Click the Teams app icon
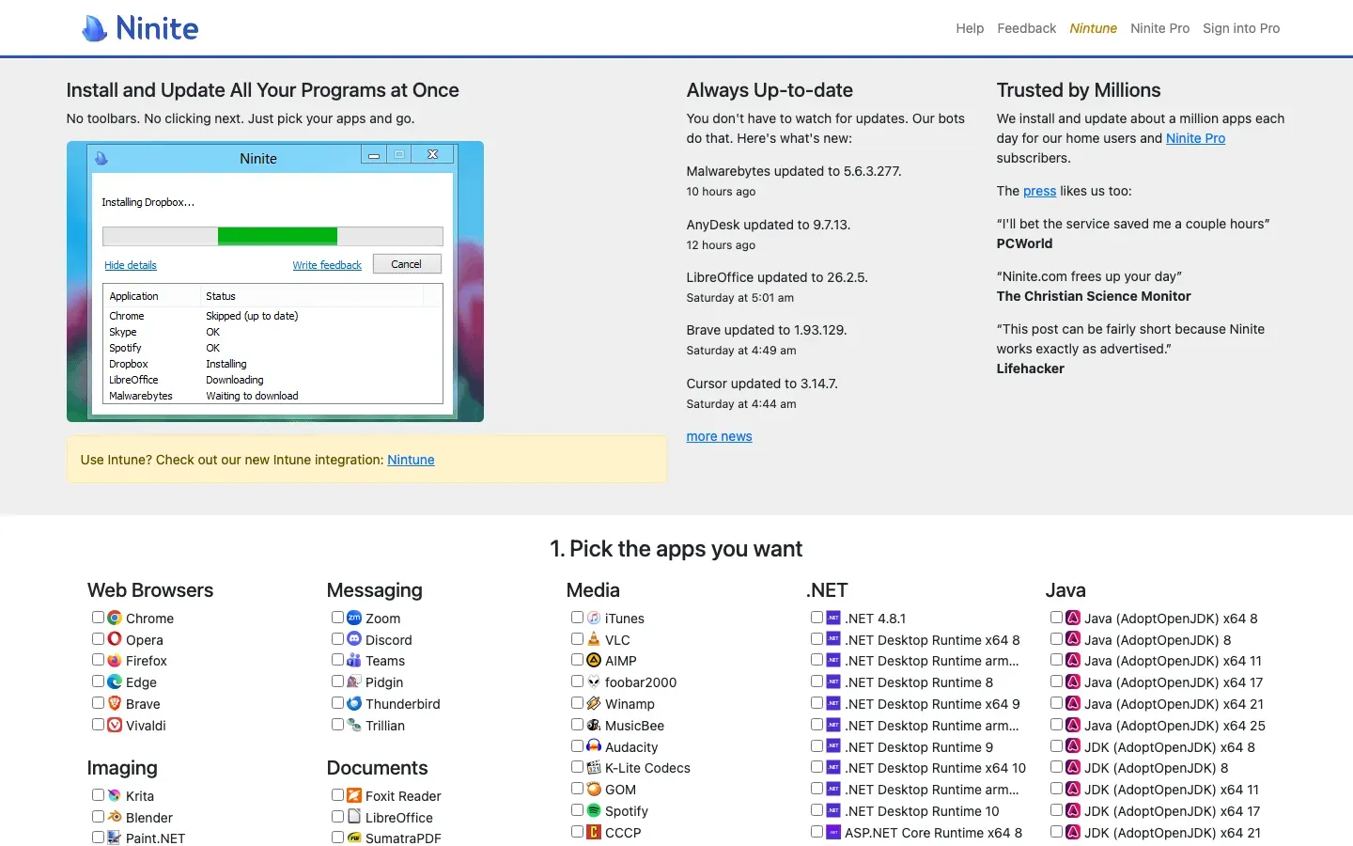This screenshot has height=846, width=1353. [x=354, y=661]
